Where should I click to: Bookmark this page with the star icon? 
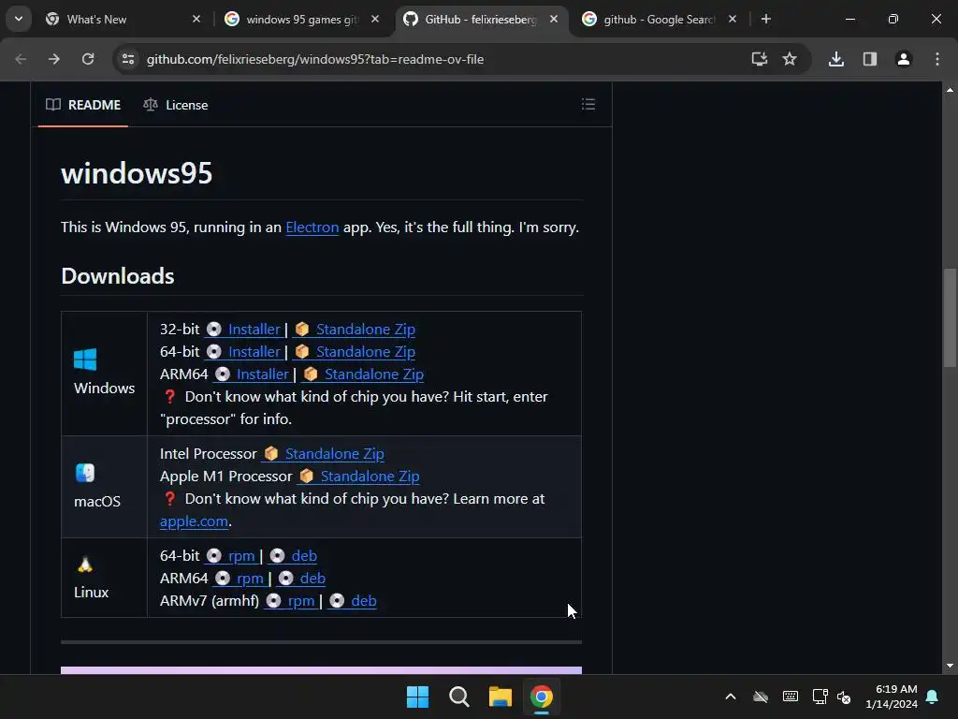[x=790, y=59]
